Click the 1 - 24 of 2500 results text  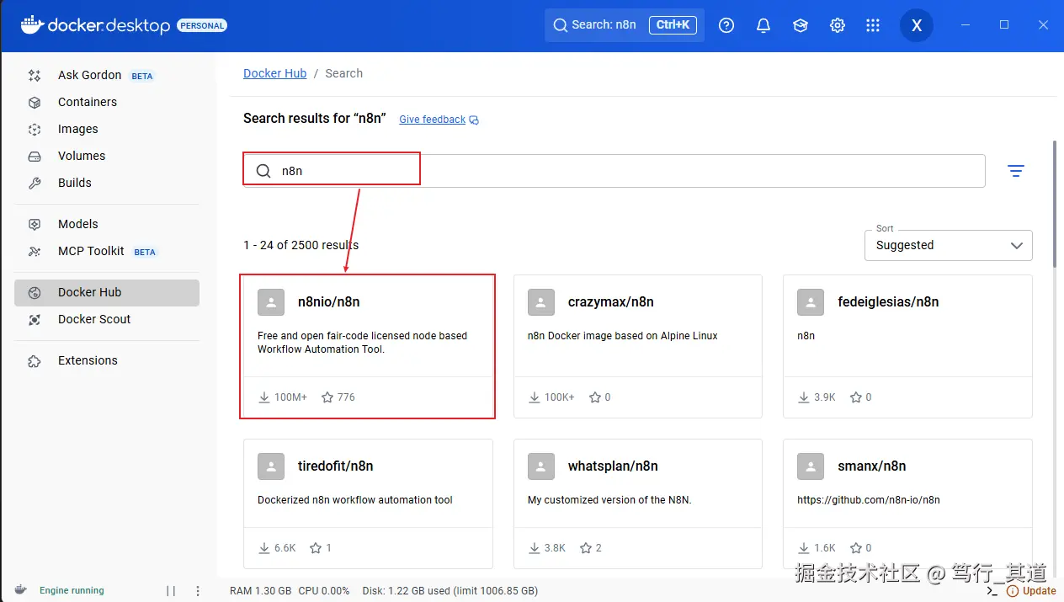(x=301, y=245)
